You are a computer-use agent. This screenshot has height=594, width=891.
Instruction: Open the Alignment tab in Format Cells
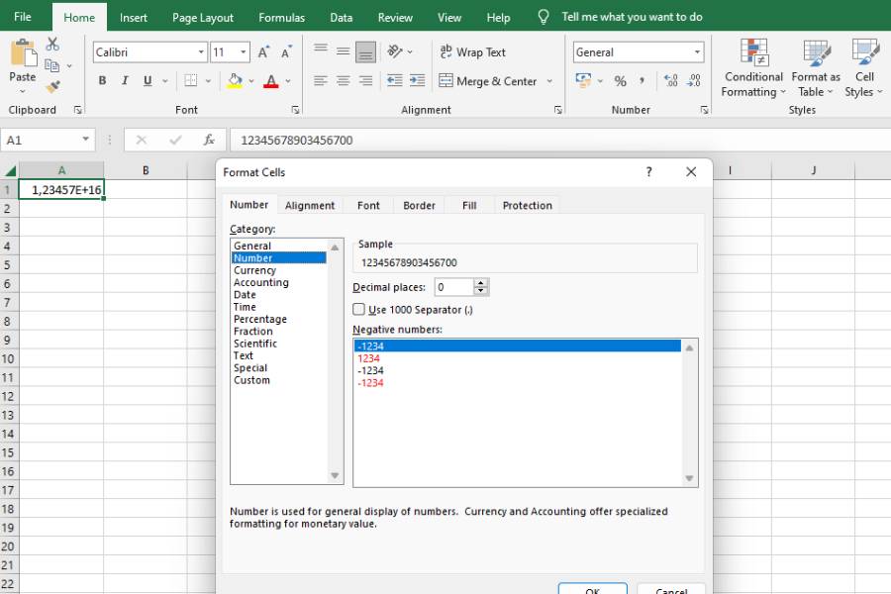[310, 205]
